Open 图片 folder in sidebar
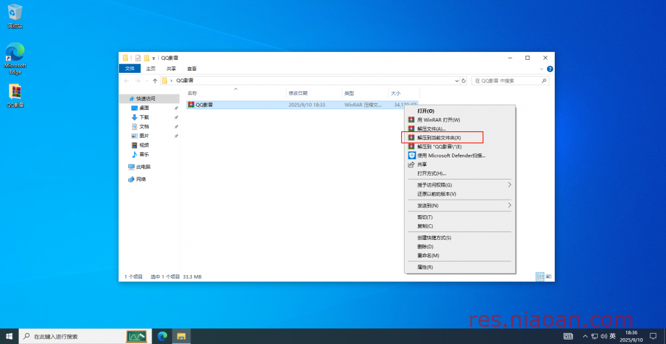This screenshot has height=344, width=666. point(144,136)
